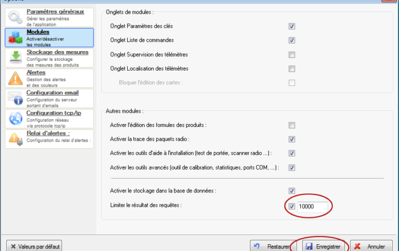The width and height of the screenshot is (399, 251).
Task: Click the green download arrow storage icon
Action: 15,57
